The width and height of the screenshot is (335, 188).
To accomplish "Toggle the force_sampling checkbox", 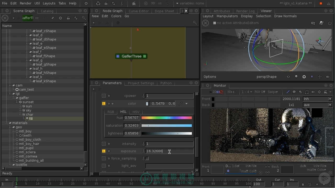I will coord(147,158).
